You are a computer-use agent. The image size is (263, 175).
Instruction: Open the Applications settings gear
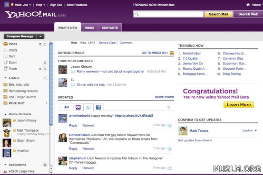[45, 165]
